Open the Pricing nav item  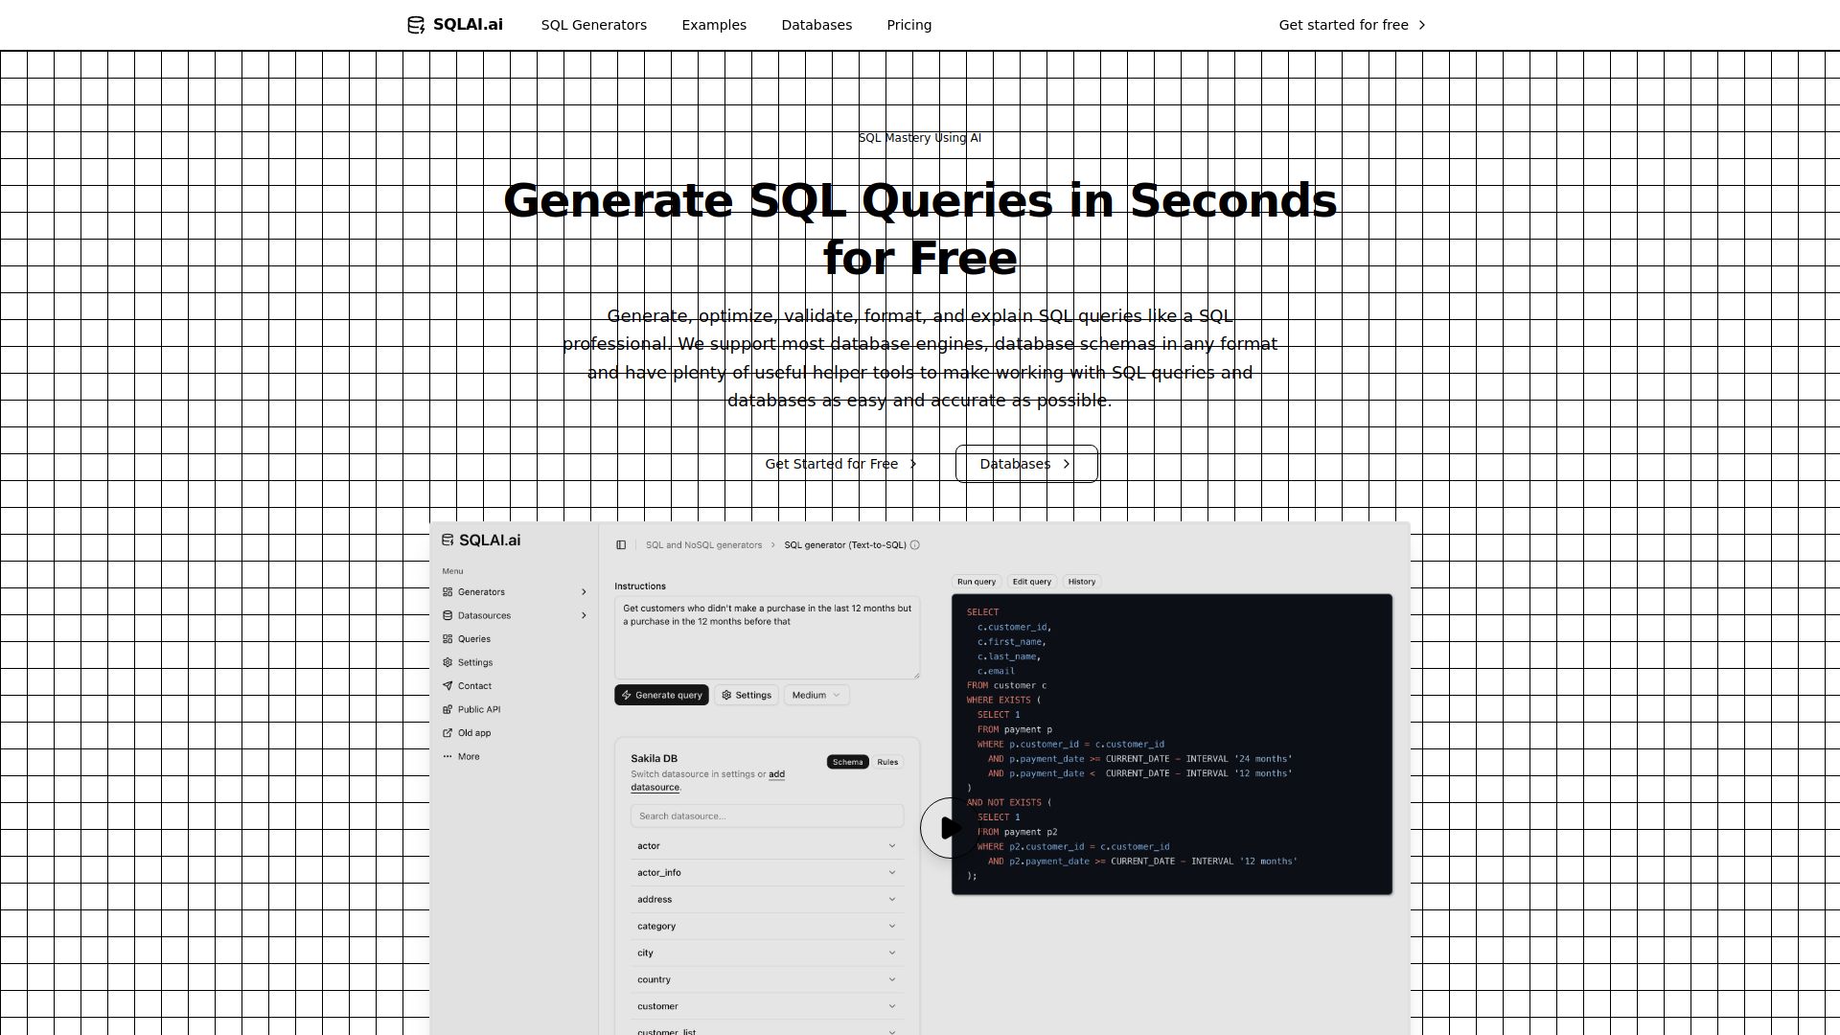pyautogui.click(x=908, y=25)
